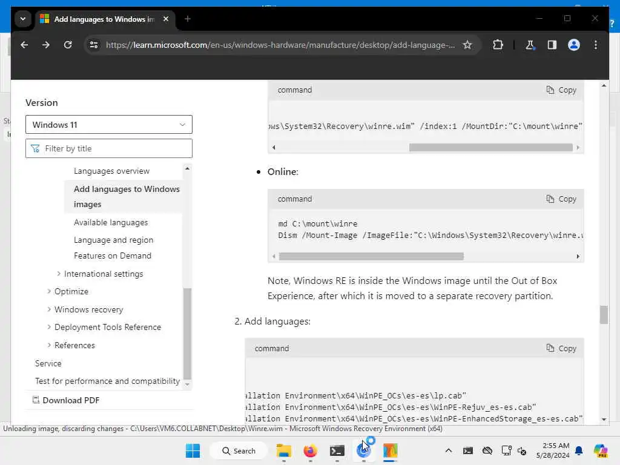
Task: Select Add languages to Windows images
Action: [127, 197]
